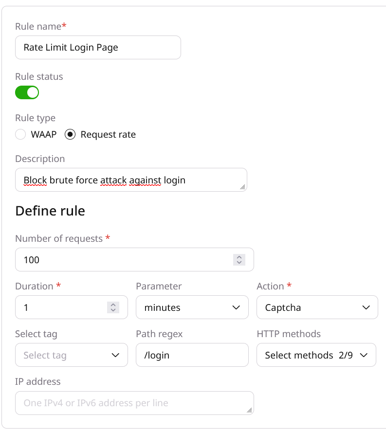The height and width of the screenshot is (431, 386).
Task: Click the resize handle of Description box
Action: [242, 187]
